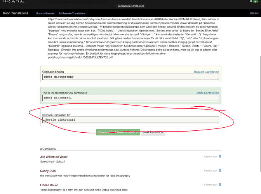Tap the date 'tis 13 okt.' in status bar
This screenshot has height=194, width=261.
pos(18,2)
